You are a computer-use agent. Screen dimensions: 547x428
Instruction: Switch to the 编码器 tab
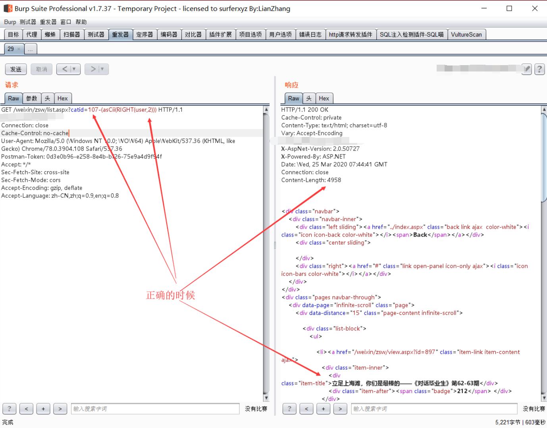point(169,35)
